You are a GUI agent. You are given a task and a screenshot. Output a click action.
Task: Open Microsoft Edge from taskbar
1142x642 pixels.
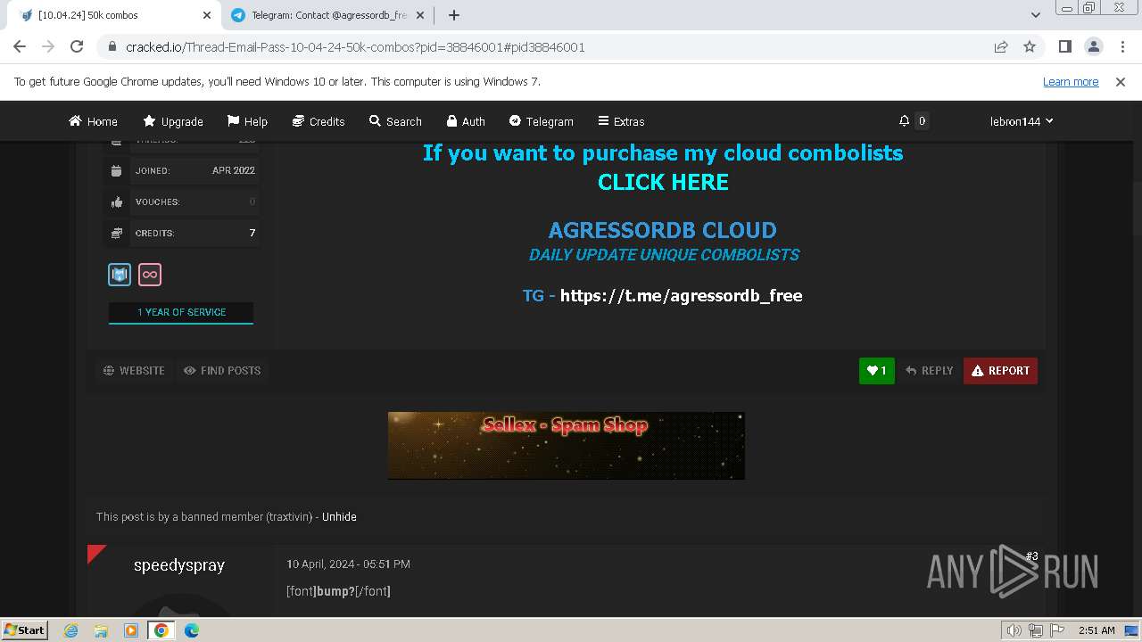coord(192,630)
